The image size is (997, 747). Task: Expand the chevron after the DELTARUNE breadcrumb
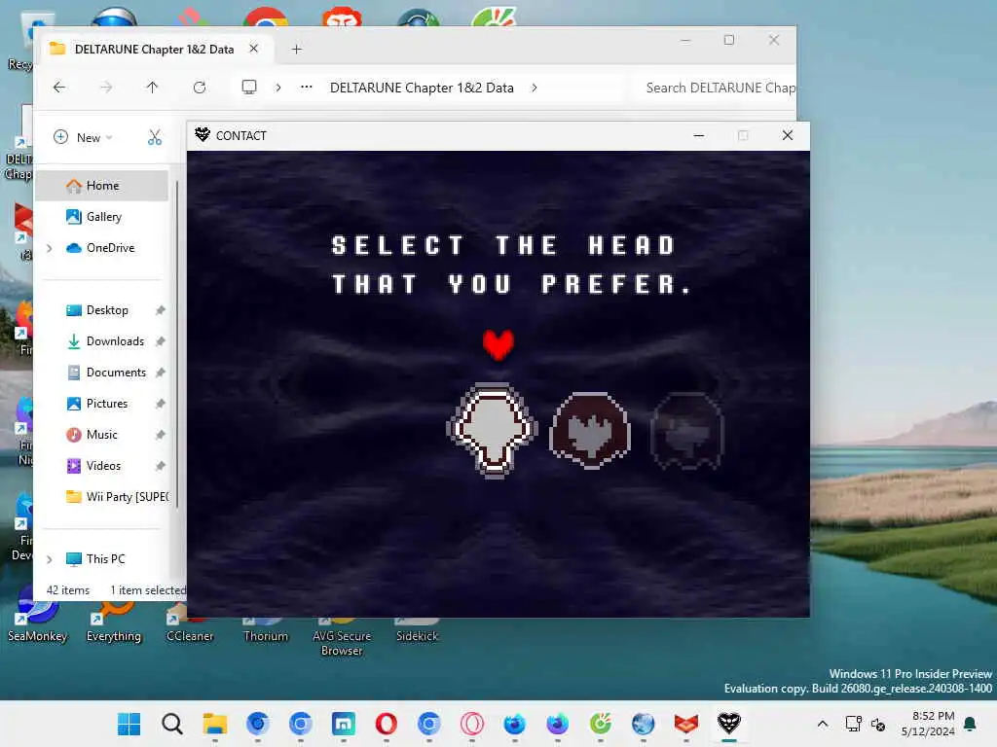tap(535, 88)
